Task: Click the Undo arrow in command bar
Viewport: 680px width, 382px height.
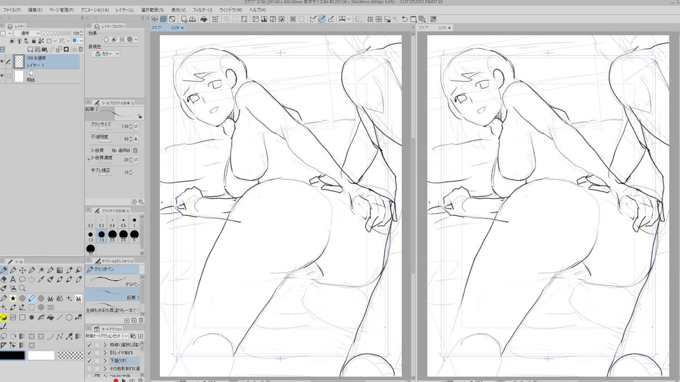Action: 405,19
